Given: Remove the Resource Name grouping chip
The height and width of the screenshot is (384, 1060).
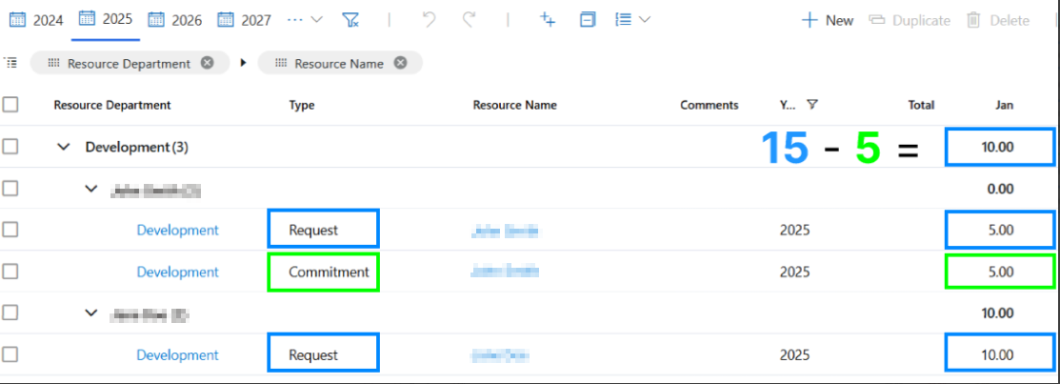Looking at the screenshot, I should click(x=401, y=63).
